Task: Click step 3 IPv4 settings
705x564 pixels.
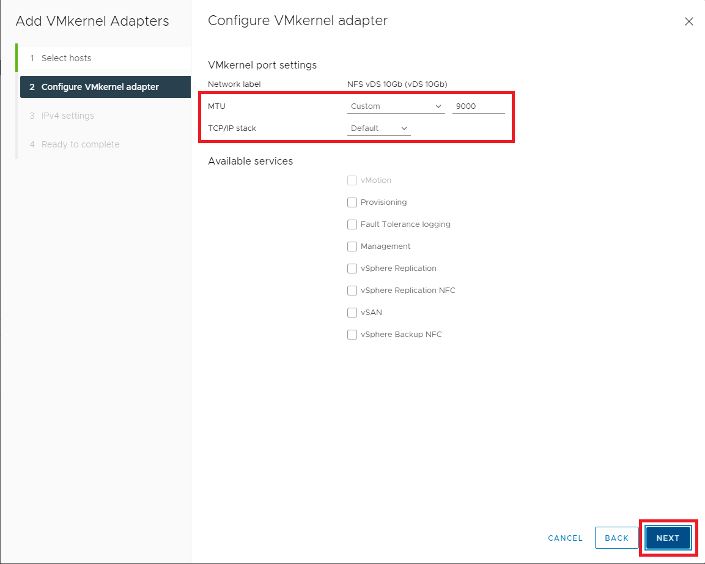Action: pyautogui.click(x=67, y=116)
